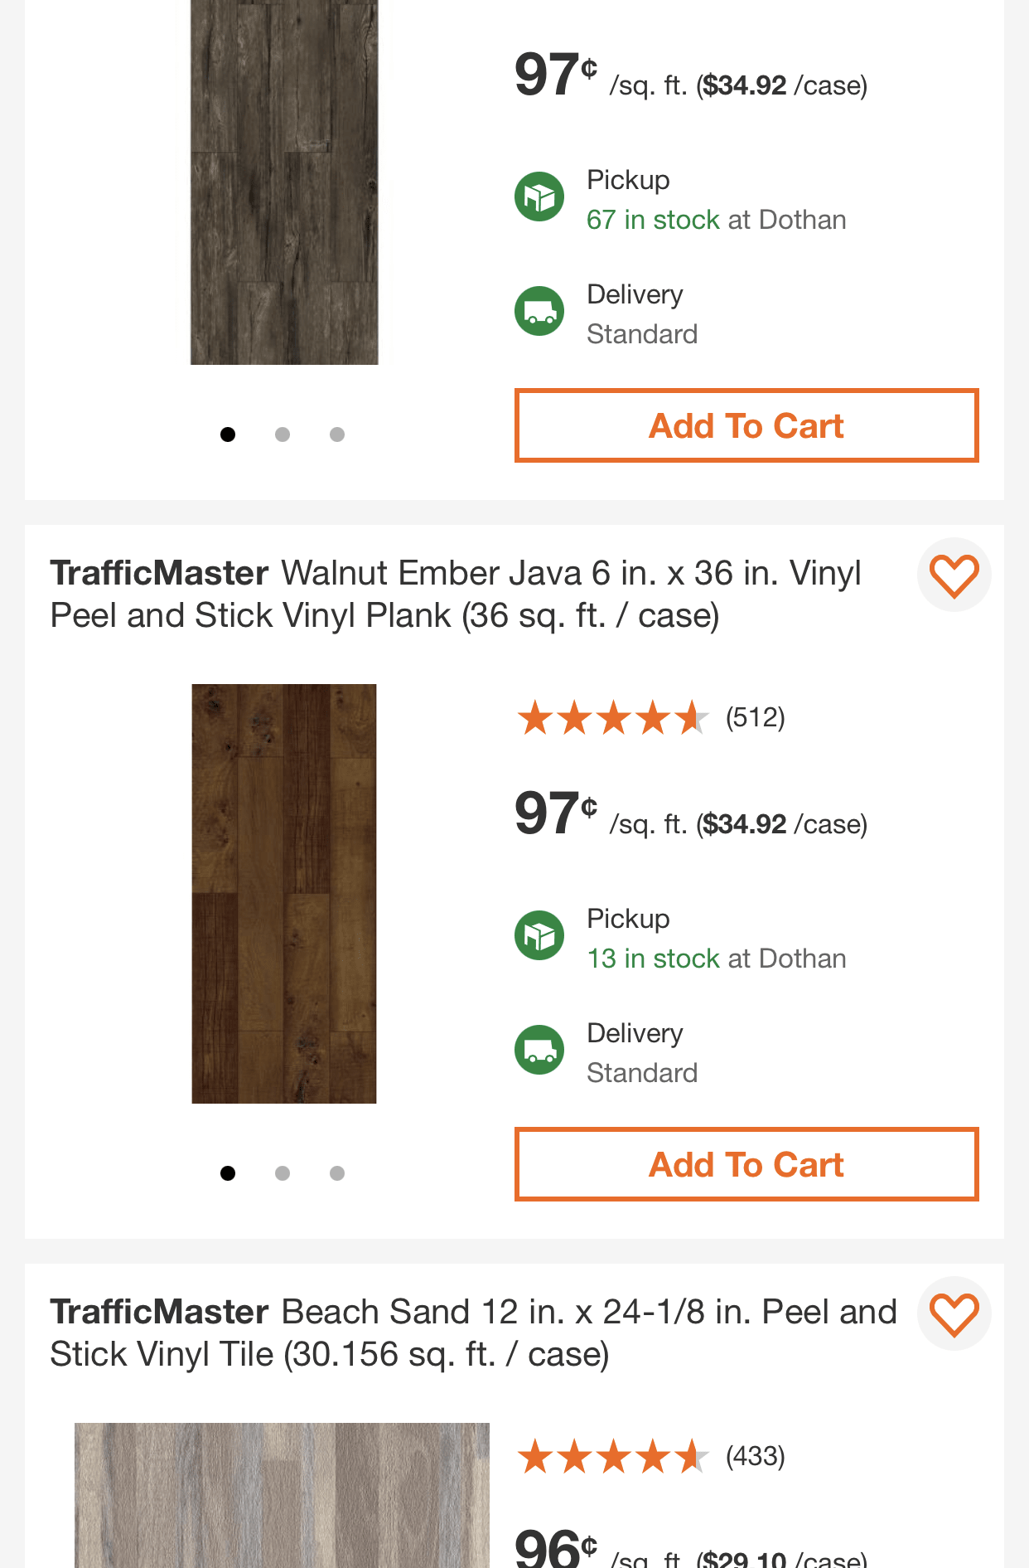This screenshot has height=1568, width=1029.
Task: Select the second image dot for Walnut Ember Java
Action: coord(283,1173)
